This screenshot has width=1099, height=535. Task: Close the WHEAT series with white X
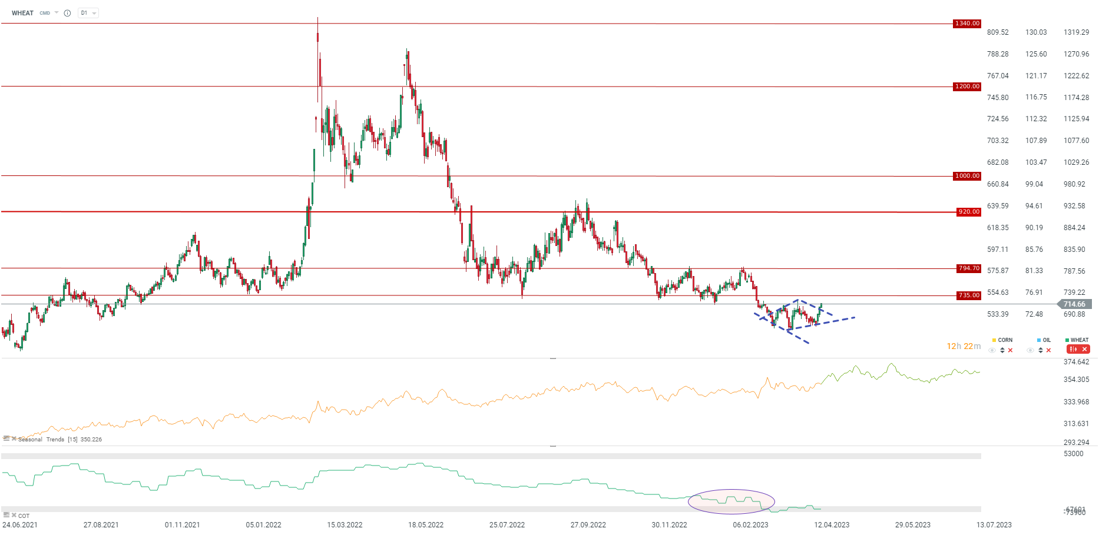1085,350
